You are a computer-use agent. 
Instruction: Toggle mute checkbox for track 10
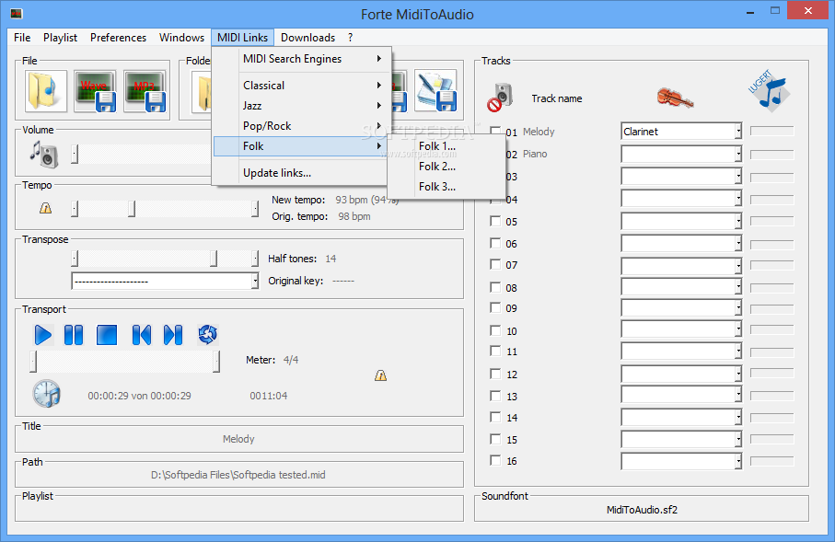coord(495,330)
